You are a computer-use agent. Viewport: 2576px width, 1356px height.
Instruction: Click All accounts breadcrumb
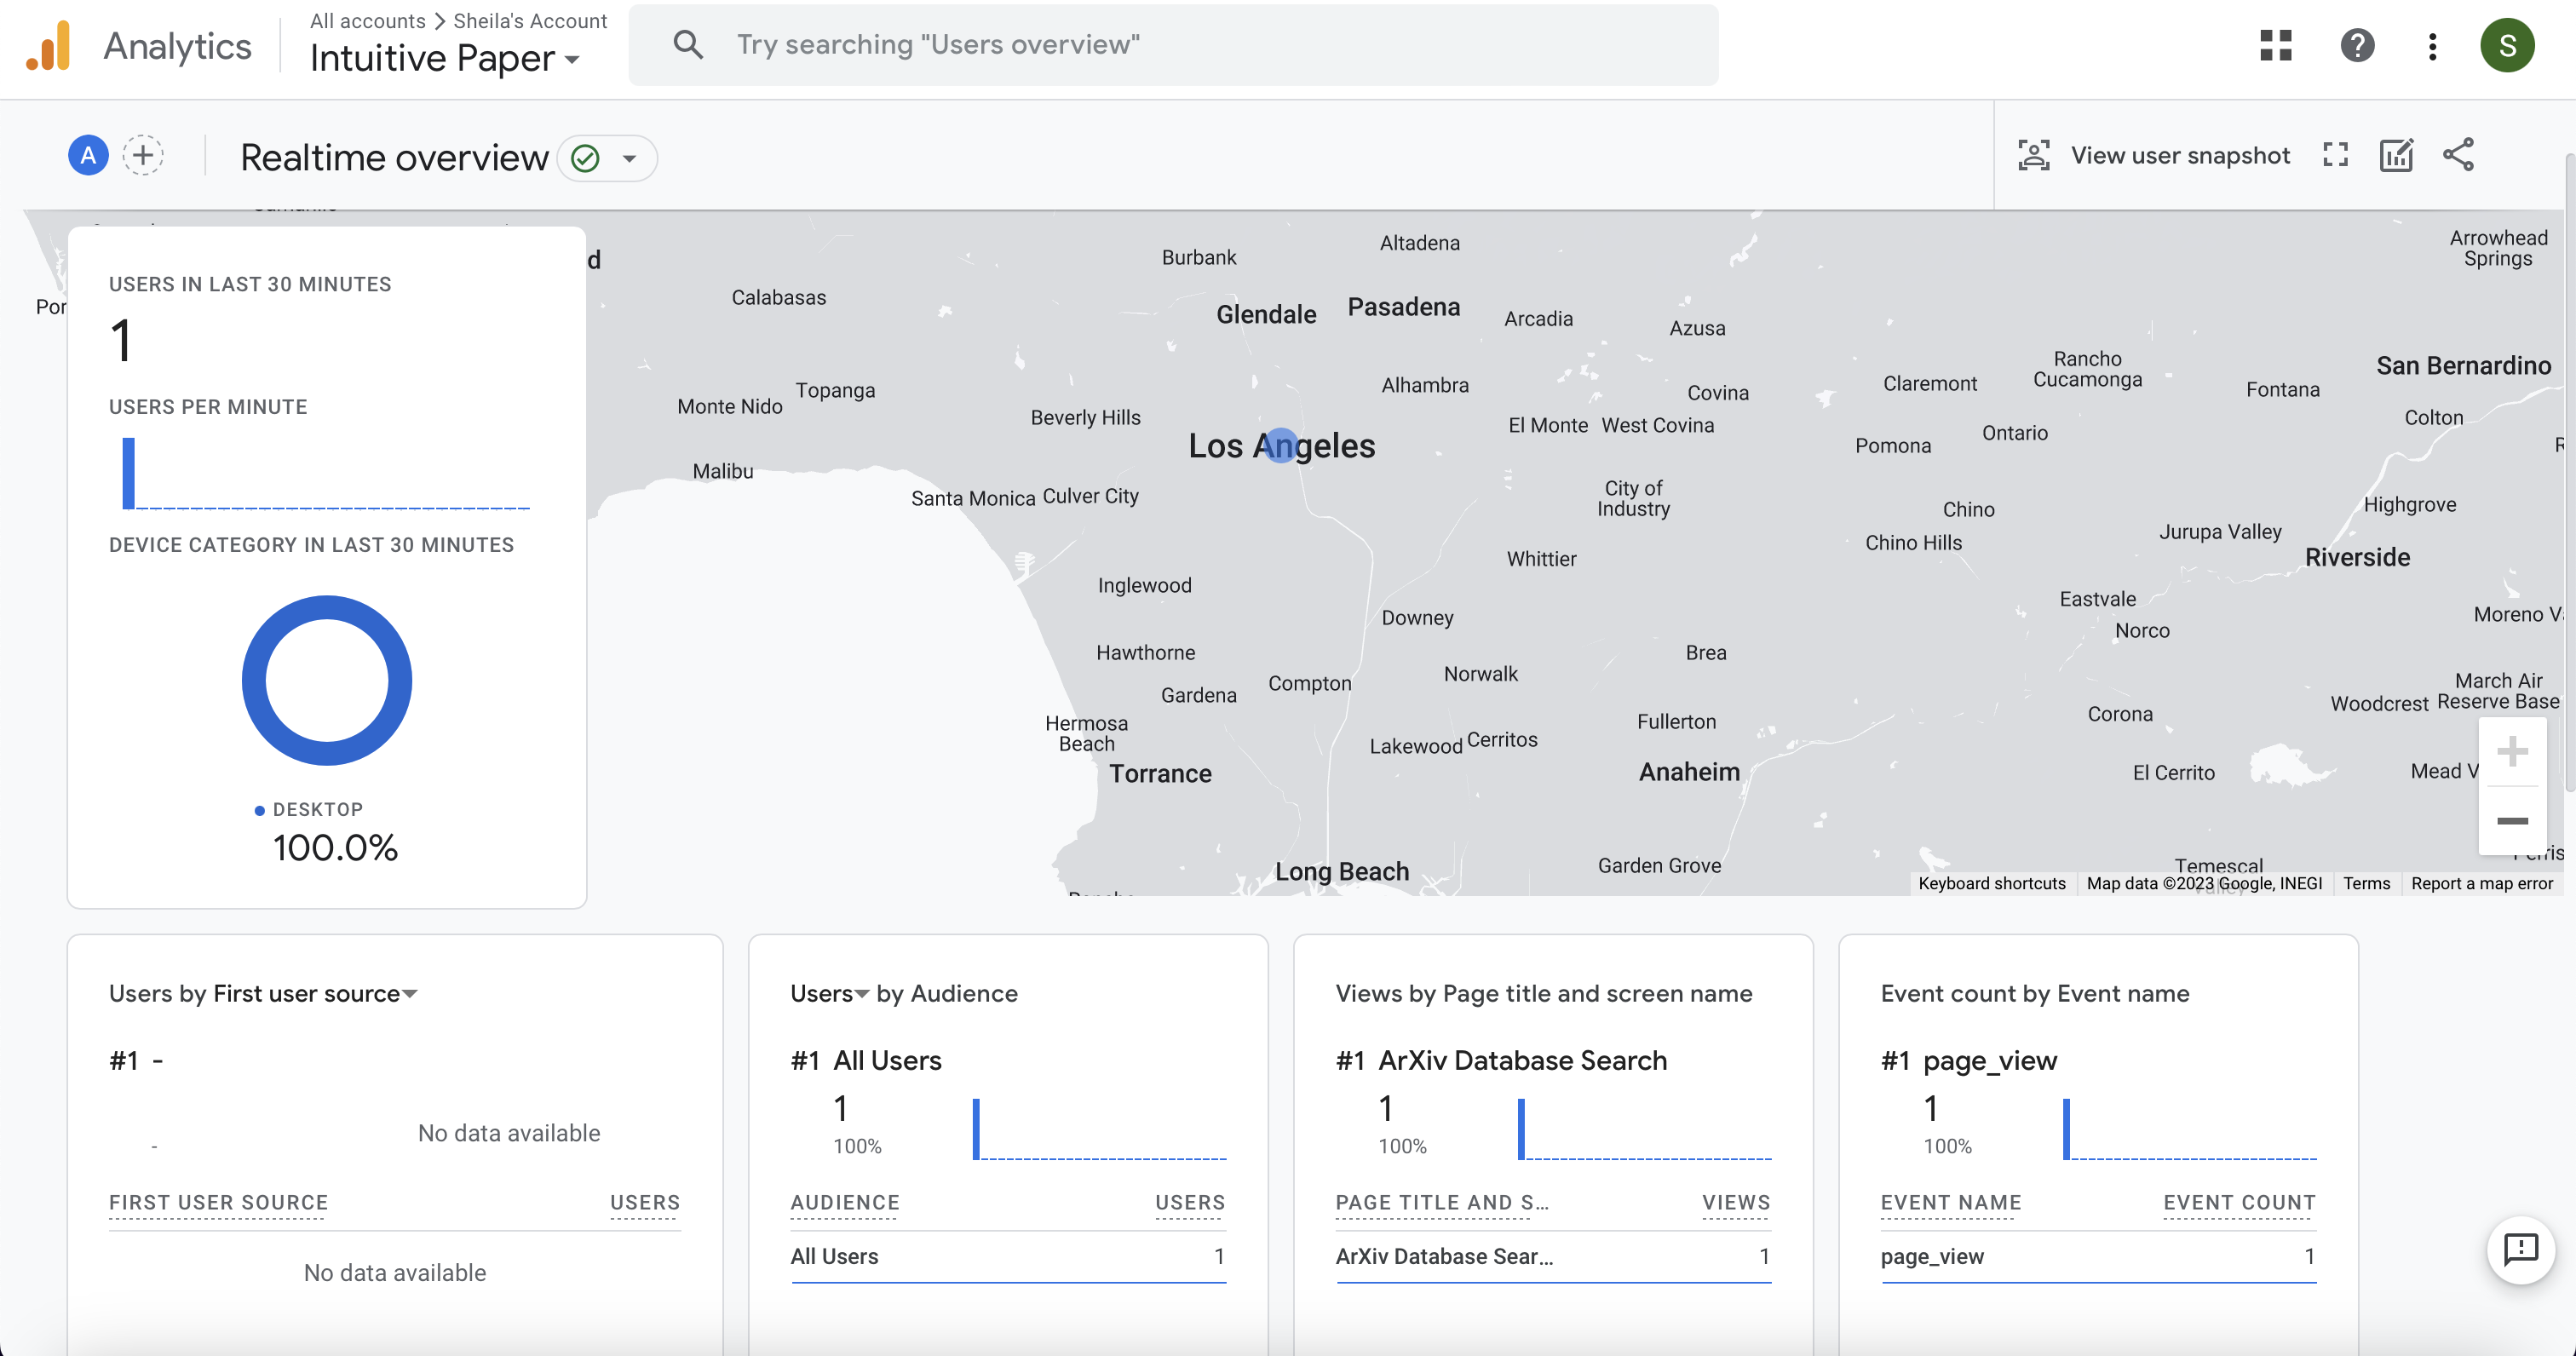pyautogui.click(x=367, y=20)
